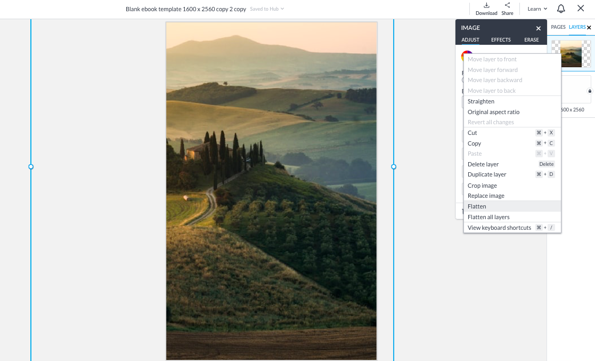Switch to the EFFECTS tab
Image resolution: width=595 pixels, height=361 pixels.
pos(500,39)
